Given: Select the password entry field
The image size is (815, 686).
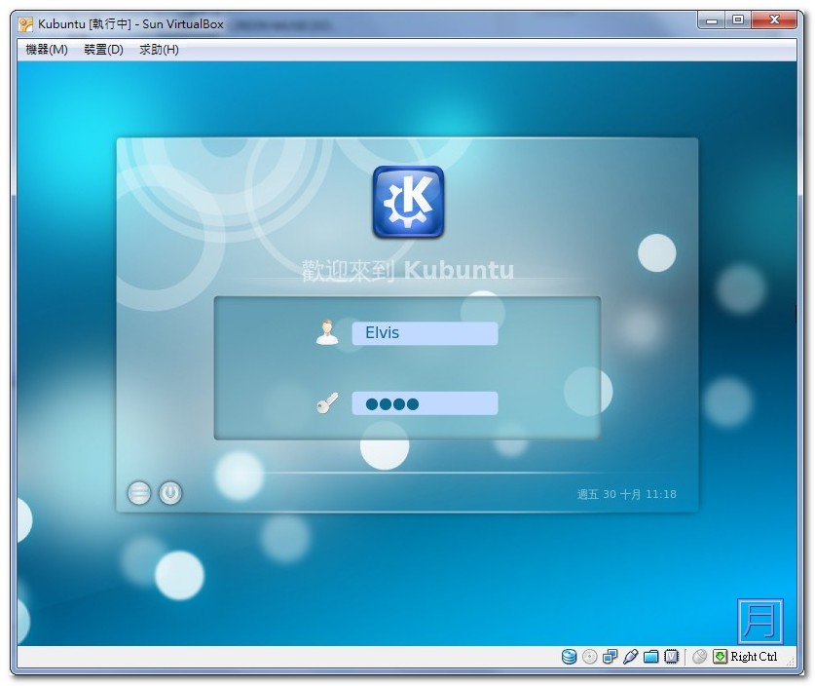Looking at the screenshot, I should [x=425, y=401].
